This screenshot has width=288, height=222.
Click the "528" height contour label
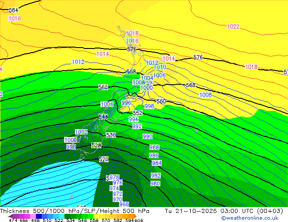(x=96, y=145)
